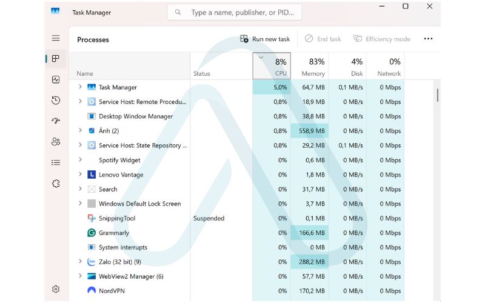Click the 5,0% CPU value
485x303 pixels.
(280, 87)
